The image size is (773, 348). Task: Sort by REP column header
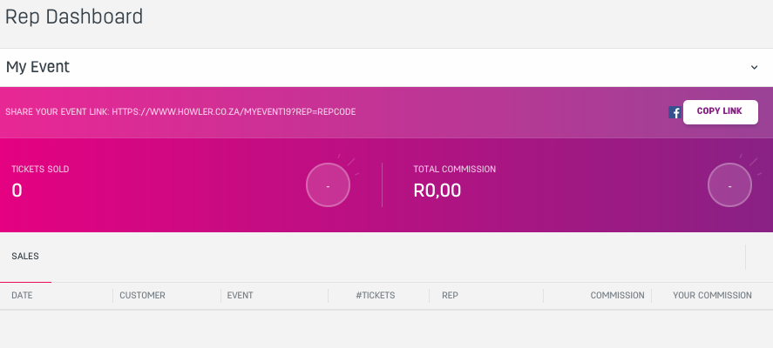[x=450, y=295]
